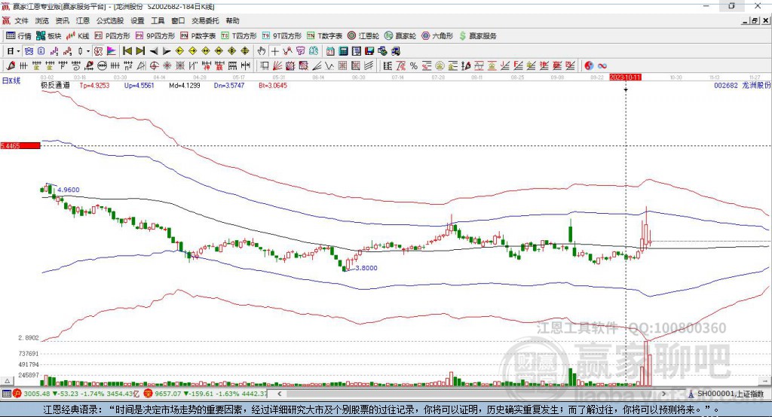
Task: Click the 板块 toolbar button
Action: (49, 36)
